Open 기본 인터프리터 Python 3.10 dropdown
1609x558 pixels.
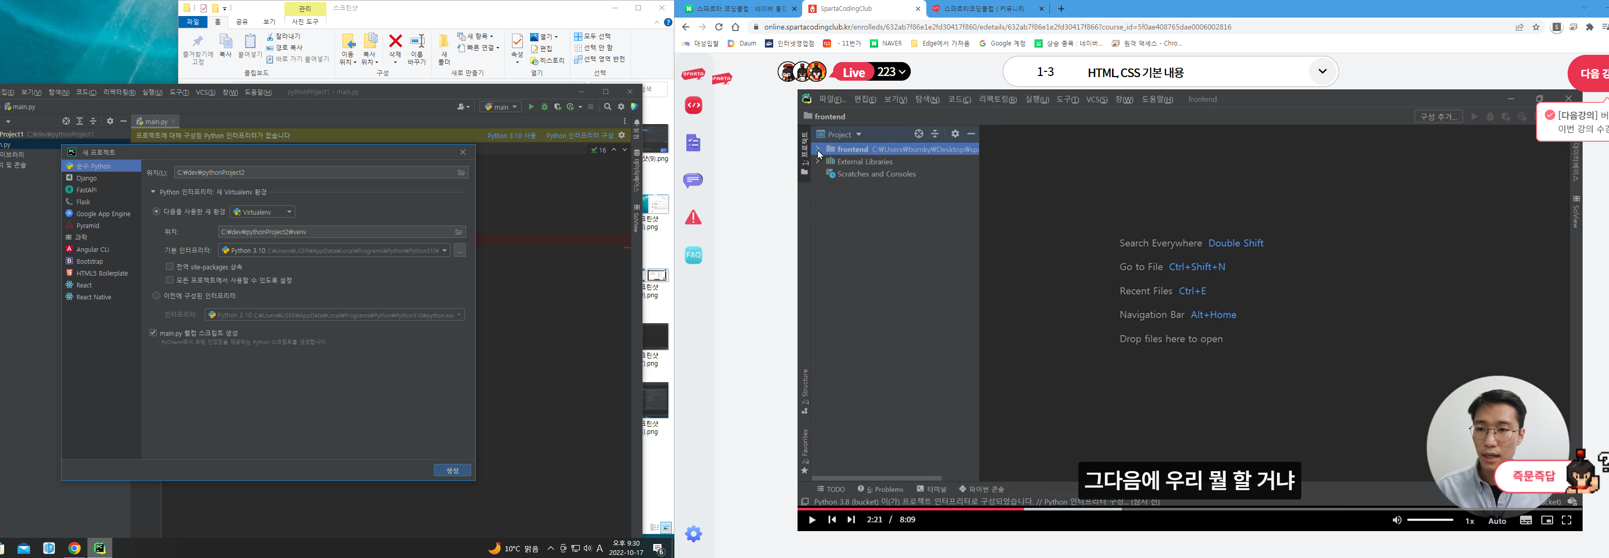[x=334, y=251]
